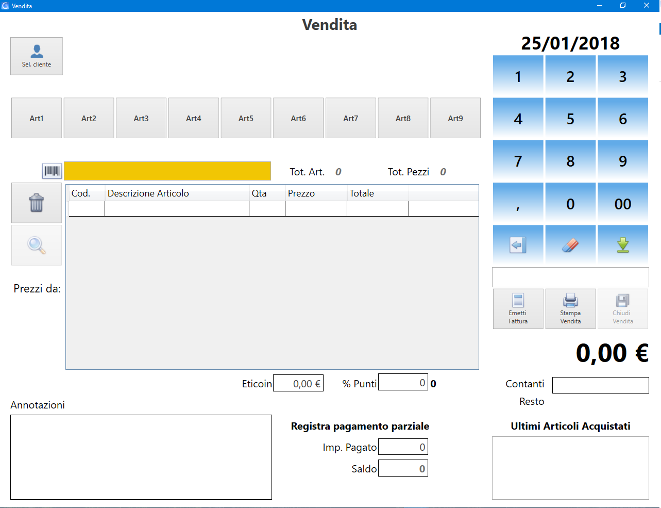
Task: Click the trash bin delete icon
Action: tap(37, 203)
